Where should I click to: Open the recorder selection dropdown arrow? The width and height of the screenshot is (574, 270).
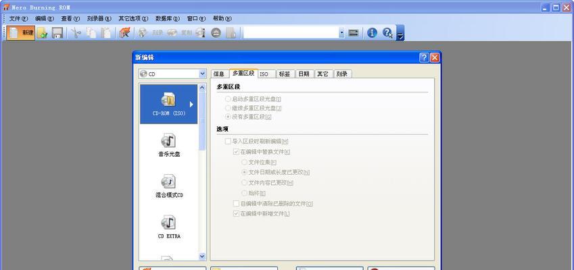[x=341, y=33]
